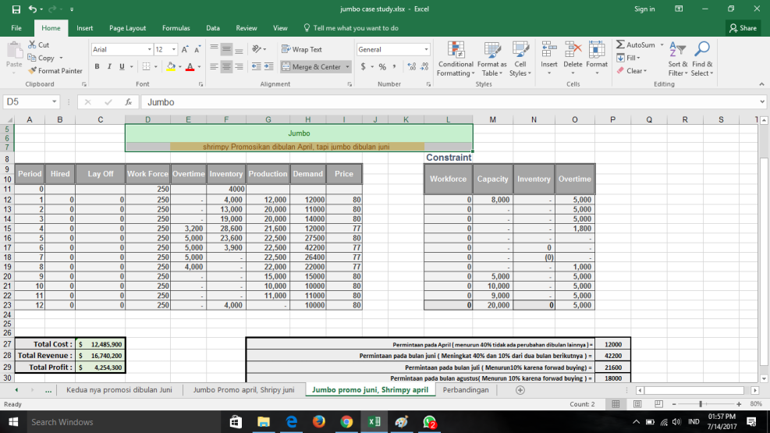This screenshot has width=770, height=433.
Task: Toggle Wrap Text for selected cells
Action: pyautogui.click(x=300, y=49)
